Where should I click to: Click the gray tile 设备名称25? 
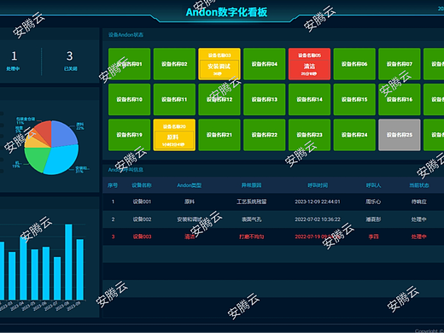pyautogui.click(x=400, y=135)
